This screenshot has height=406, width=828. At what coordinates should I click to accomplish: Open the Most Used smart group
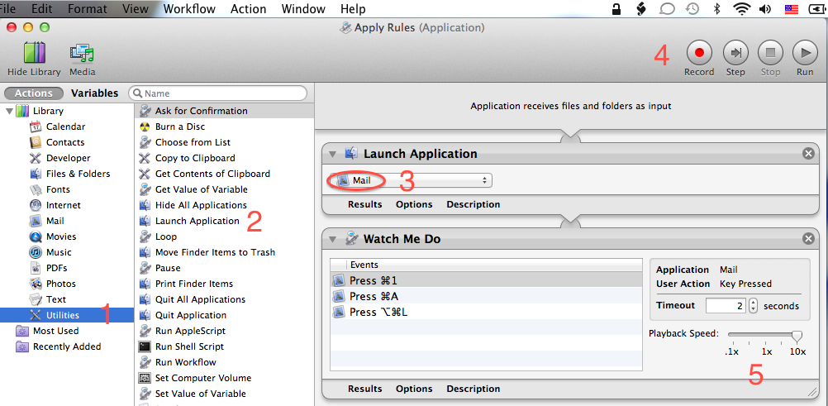tap(55, 331)
